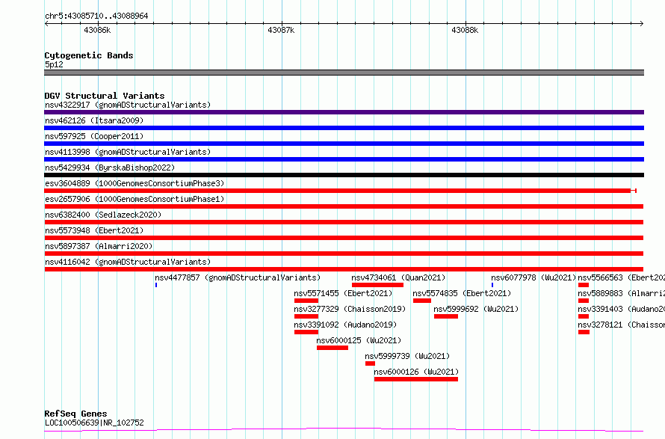Click the black nsv5429934 variant bar

tap(344, 175)
